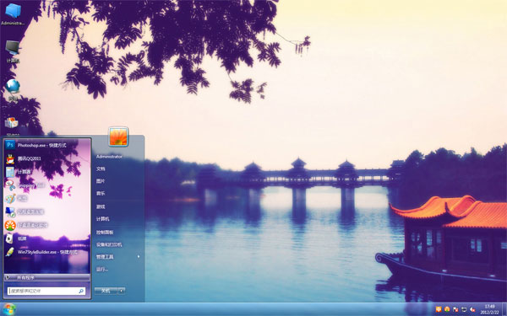Click the volume speaker tray icon
507x316 pixels.
pyautogui.click(x=472, y=309)
